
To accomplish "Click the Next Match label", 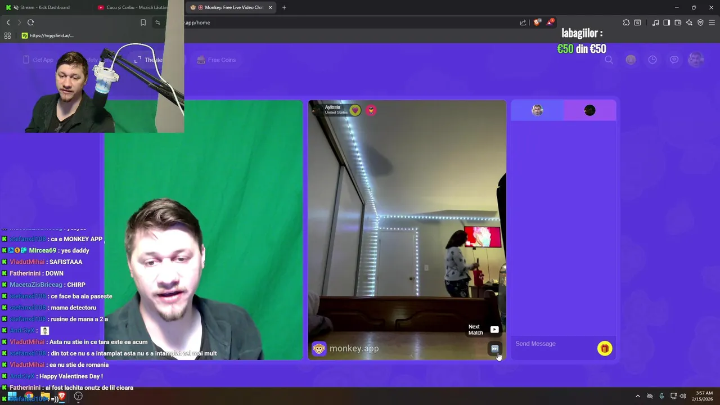I will 476,330.
